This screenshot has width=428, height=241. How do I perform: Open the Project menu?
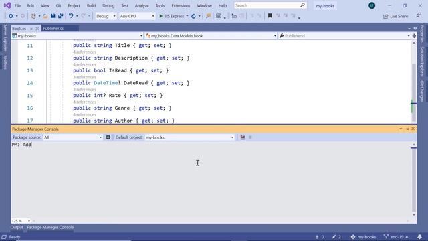coord(74,5)
